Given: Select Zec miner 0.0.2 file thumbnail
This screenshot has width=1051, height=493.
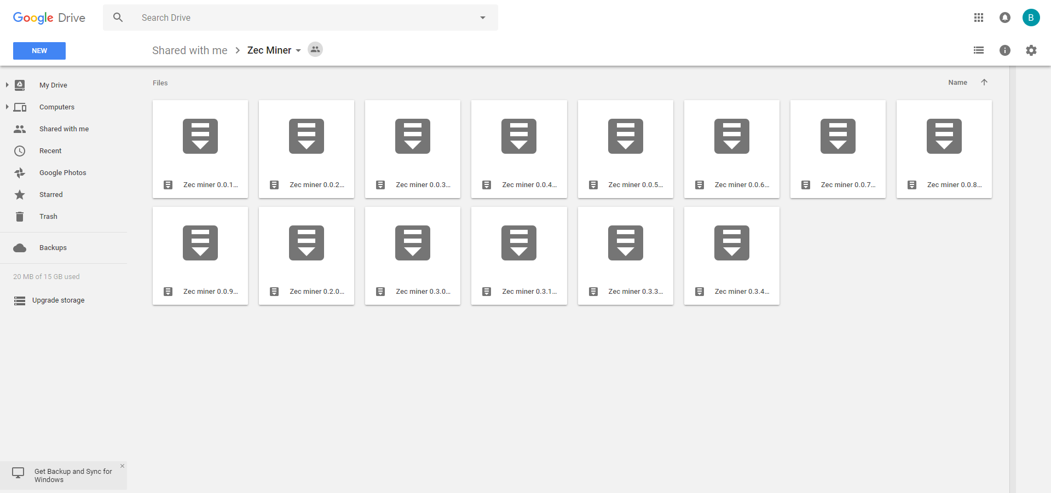Looking at the screenshot, I should tap(307, 149).
